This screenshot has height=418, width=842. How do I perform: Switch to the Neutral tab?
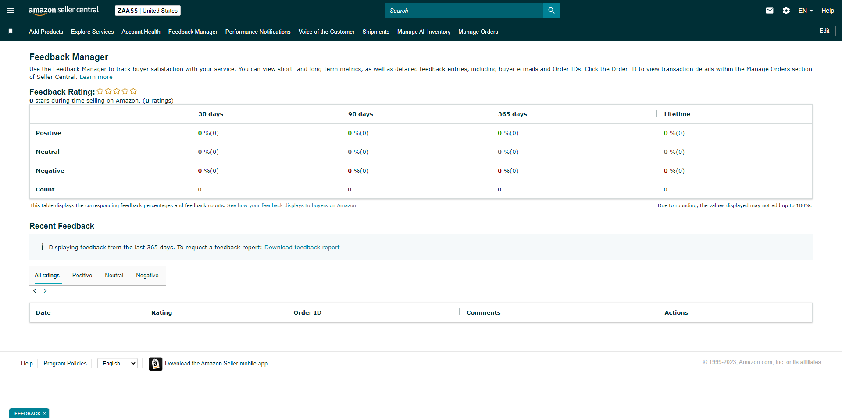(x=114, y=275)
